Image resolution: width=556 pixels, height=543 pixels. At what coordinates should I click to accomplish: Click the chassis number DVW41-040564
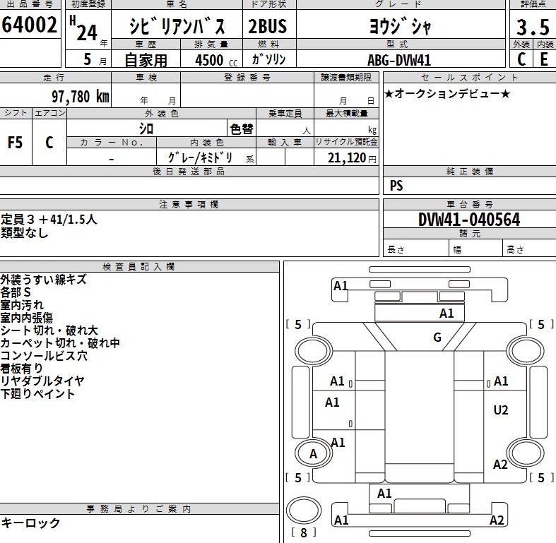tap(469, 220)
